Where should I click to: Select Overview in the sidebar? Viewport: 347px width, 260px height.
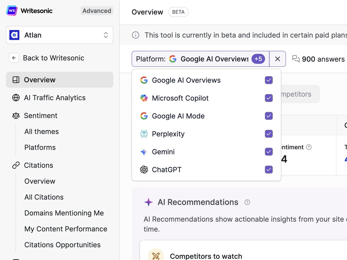[60, 80]
